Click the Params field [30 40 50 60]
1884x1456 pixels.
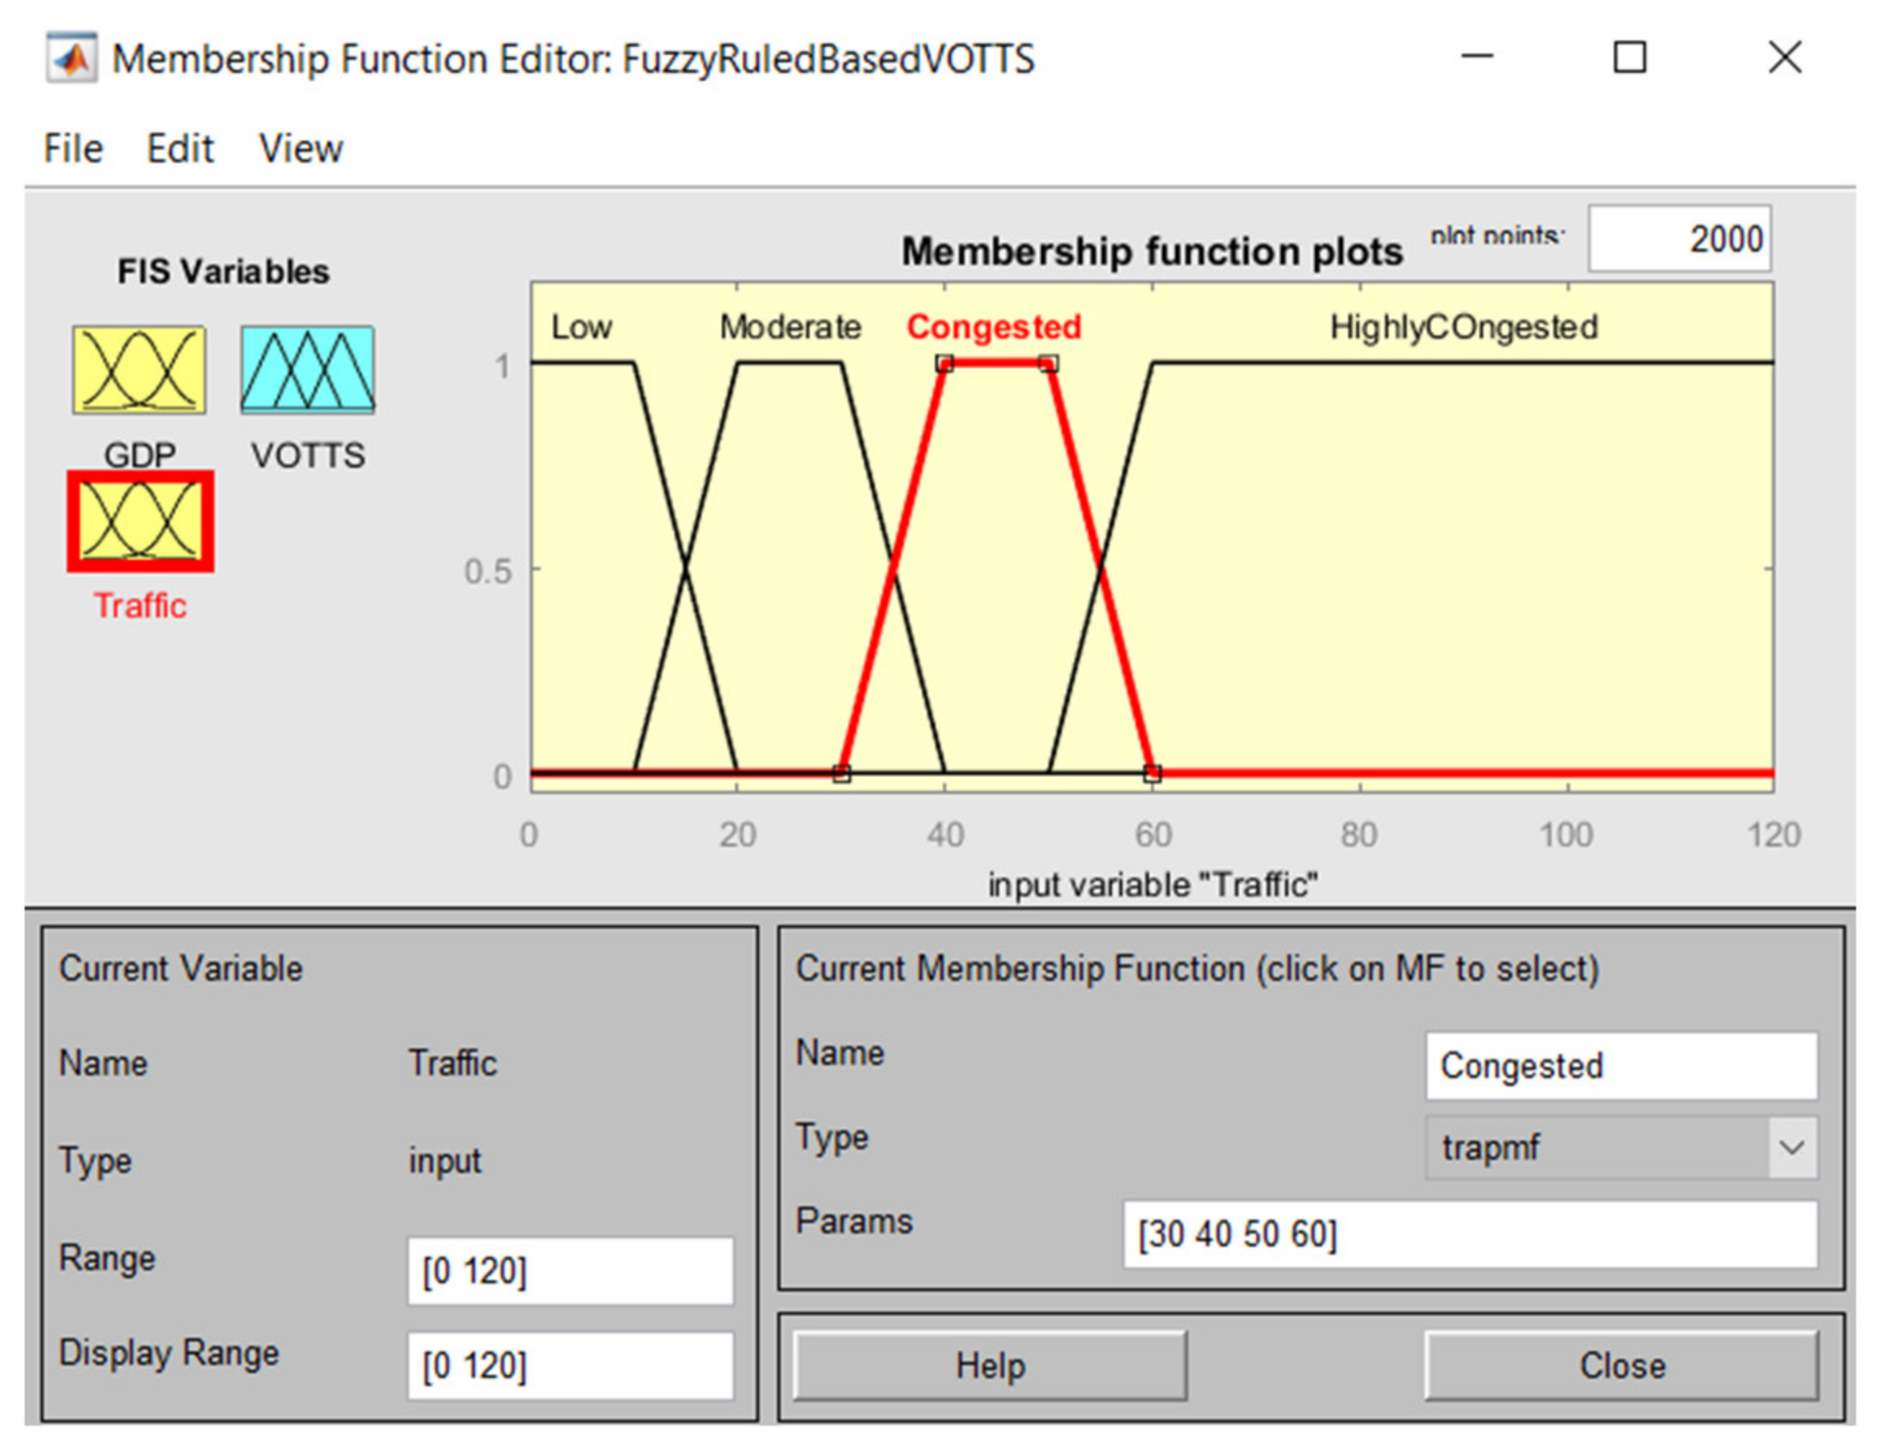[x=1469, y=1235]
